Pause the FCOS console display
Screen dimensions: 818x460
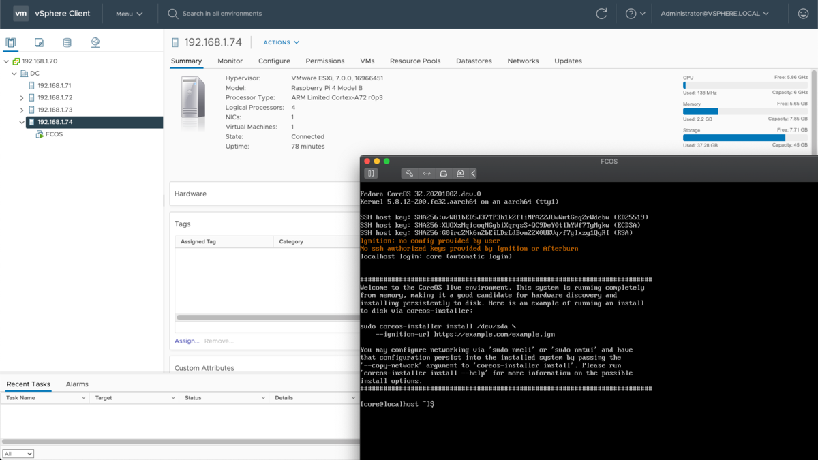click(372, 174)
